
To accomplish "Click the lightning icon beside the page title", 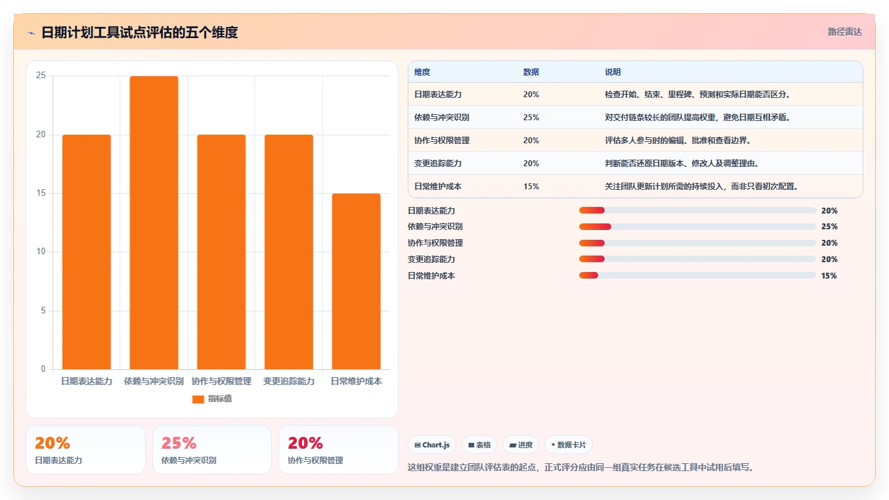I will [x=31, y=33].
